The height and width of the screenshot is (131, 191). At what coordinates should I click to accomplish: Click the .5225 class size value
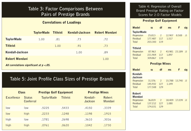coord(45,108)
